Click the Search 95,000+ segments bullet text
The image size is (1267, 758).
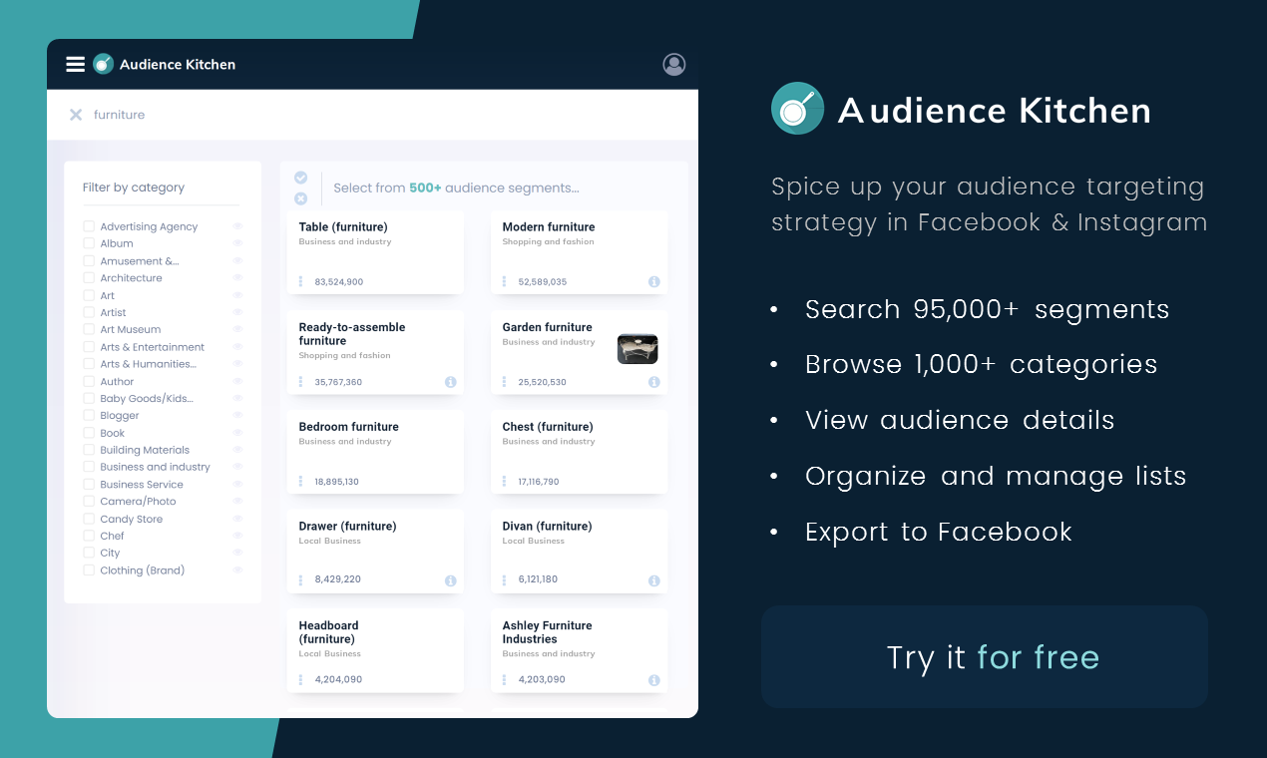[x=988, y=309]
